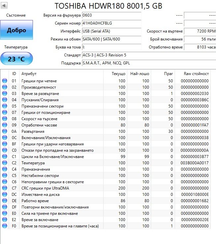This screenshot has height=244, width=216.
Task: Click the firmware version field 0603
Action: 111,15
